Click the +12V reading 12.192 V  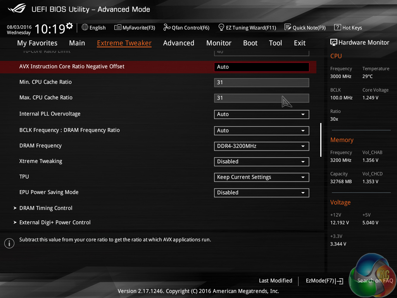tap(340, 222)
